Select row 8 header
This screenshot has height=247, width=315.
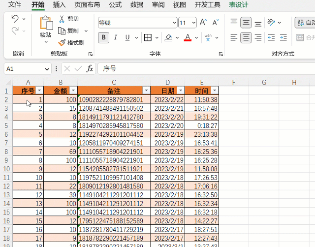point(6,152)
